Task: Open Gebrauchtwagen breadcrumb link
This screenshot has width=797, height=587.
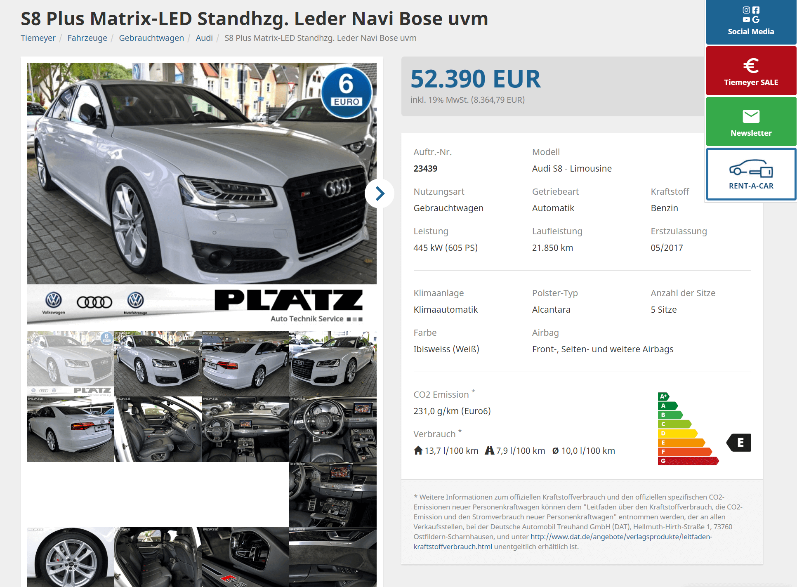Action: 151,38
